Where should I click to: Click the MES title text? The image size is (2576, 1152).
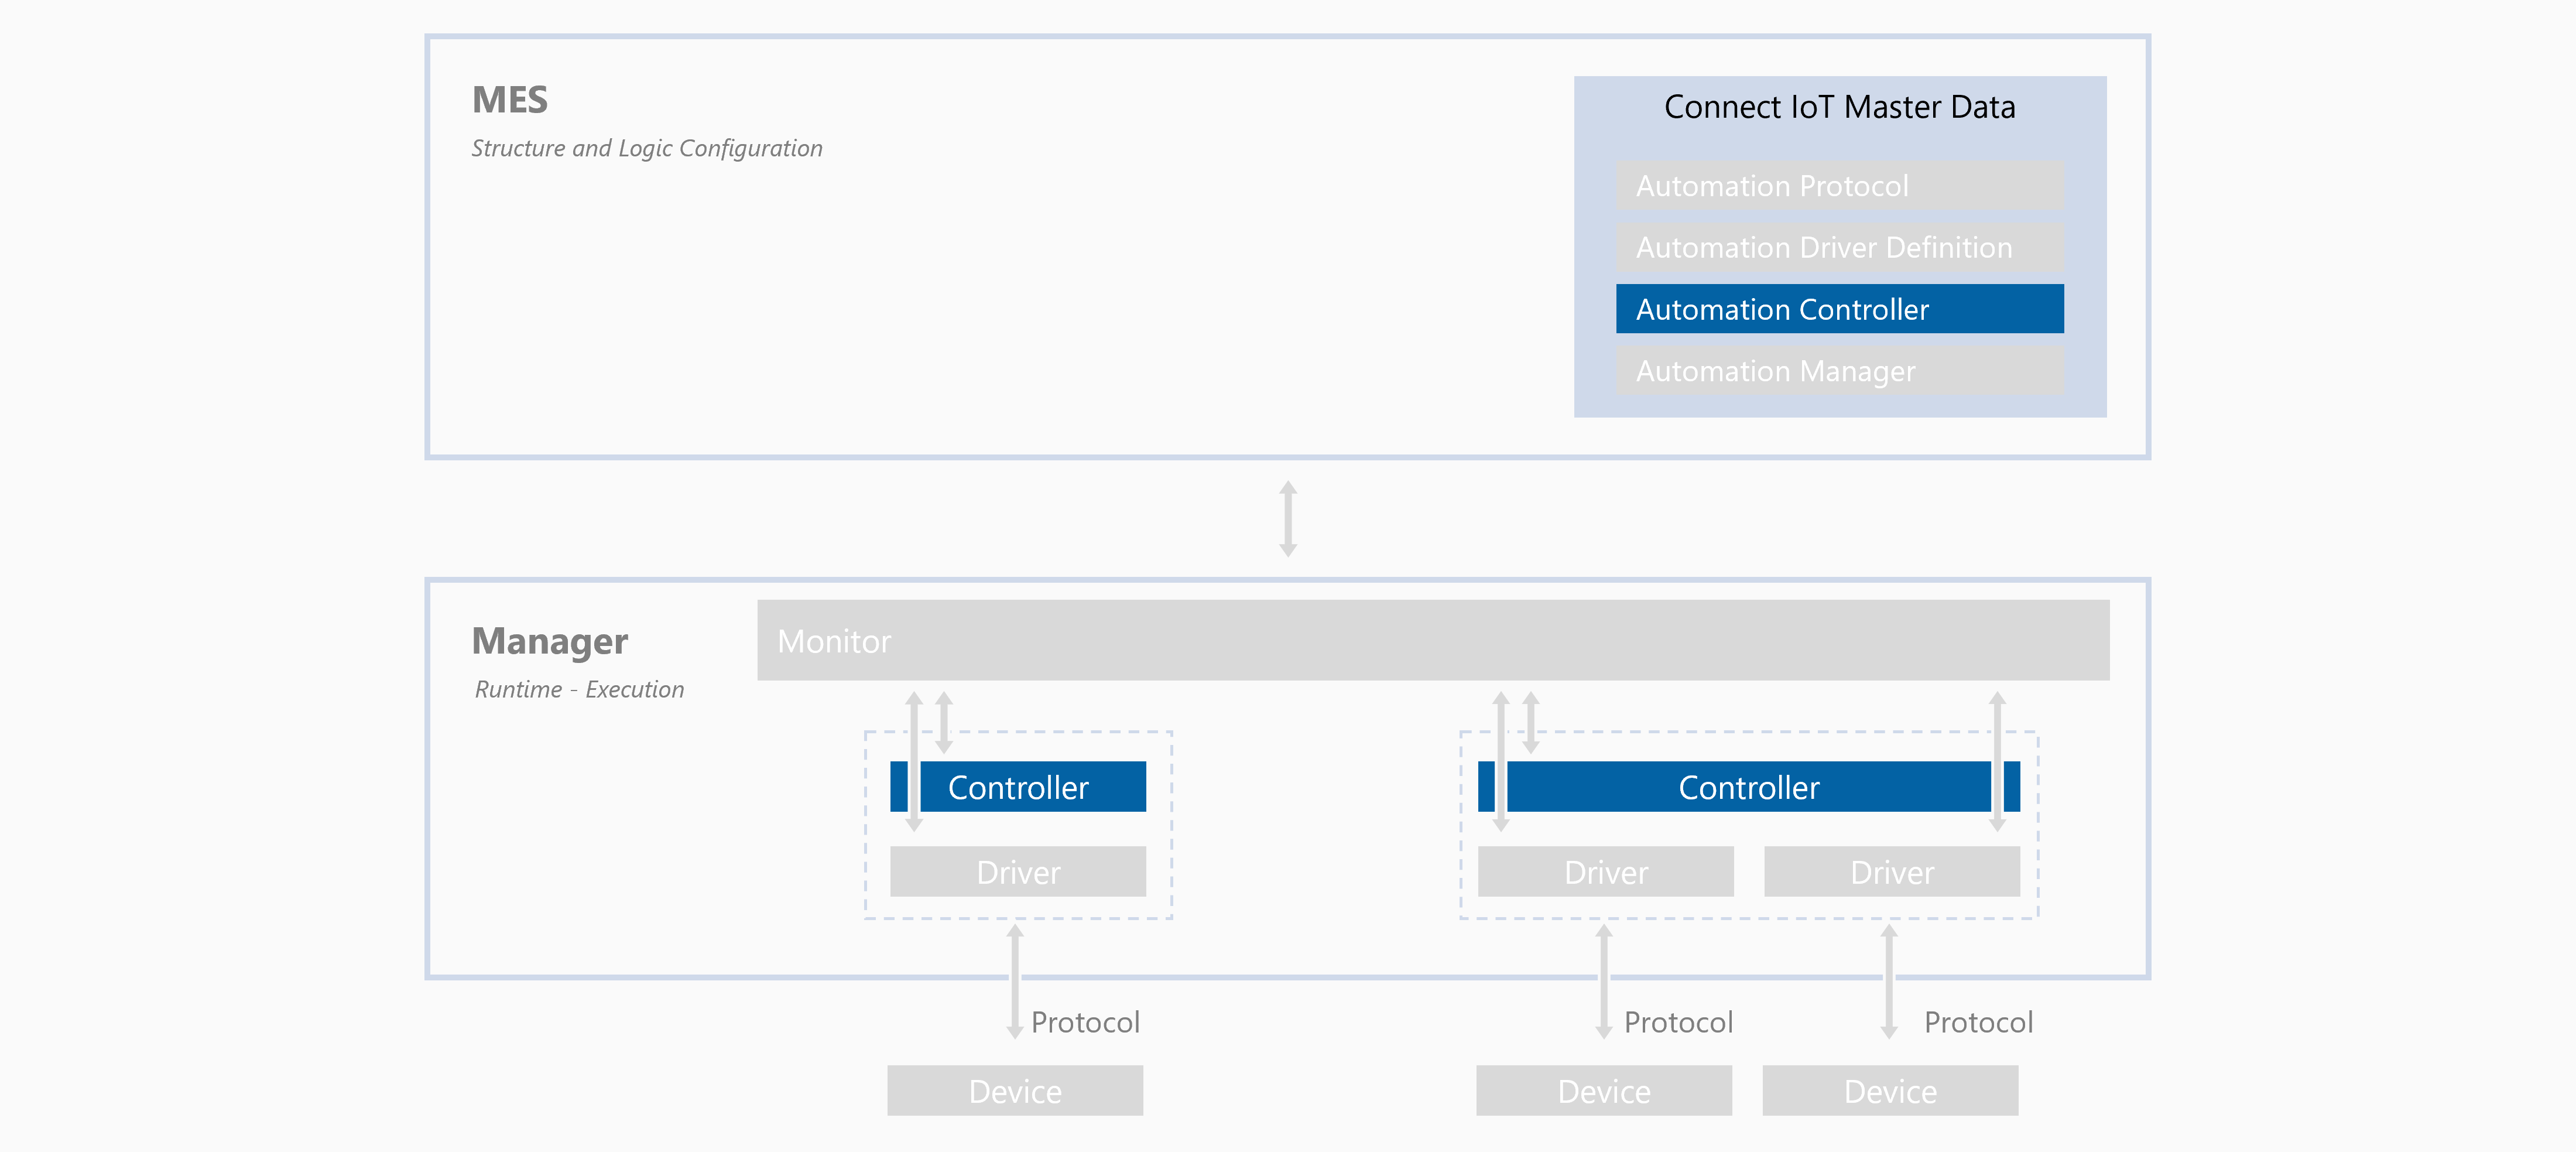tap(510, 100)
